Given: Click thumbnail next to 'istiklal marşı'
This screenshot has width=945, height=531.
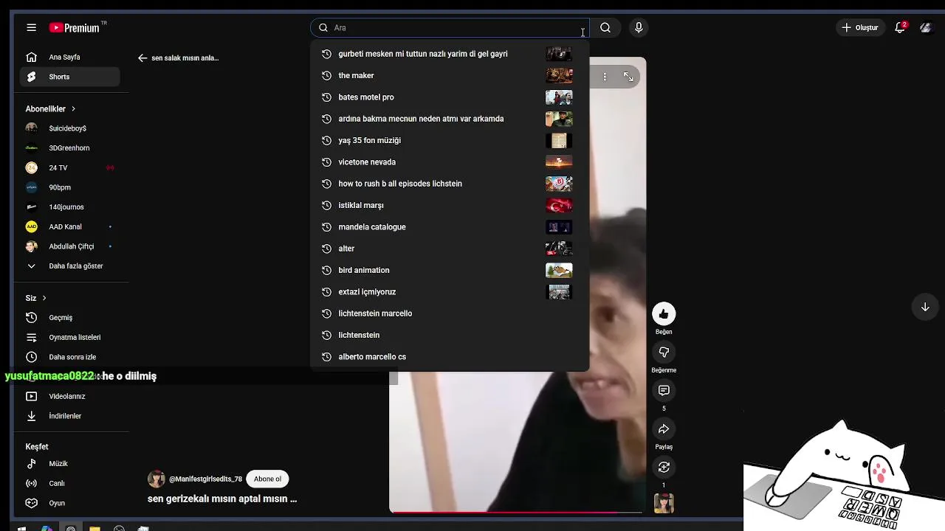Looking at the screenshot, I should [x=559, y=205].
